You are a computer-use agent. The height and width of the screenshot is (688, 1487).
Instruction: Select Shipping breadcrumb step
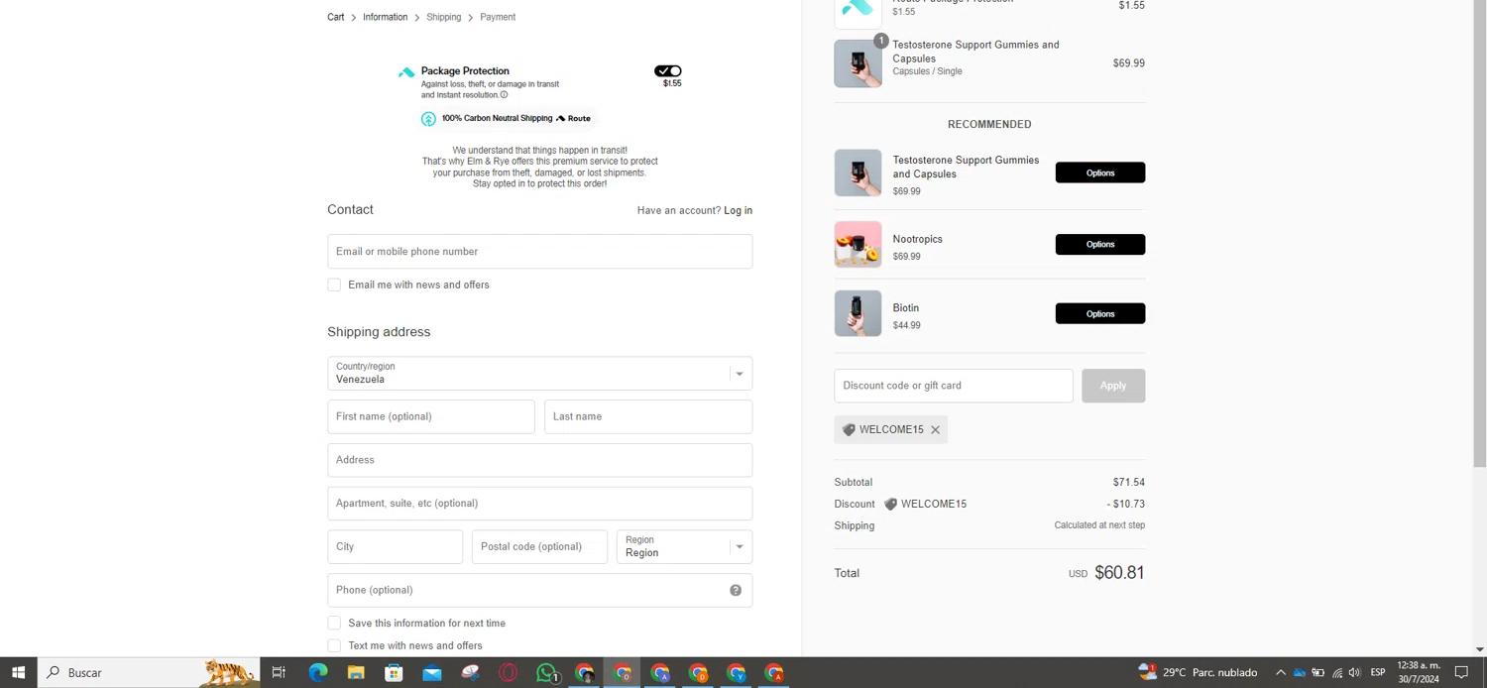pos(443,17)
